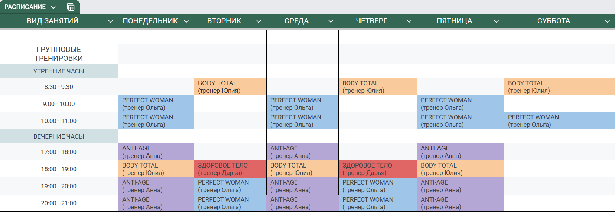Screen dimensions: 615x212
Task: Open the ЧЕТВЕРГ column filter arrow
Action: 409,21
